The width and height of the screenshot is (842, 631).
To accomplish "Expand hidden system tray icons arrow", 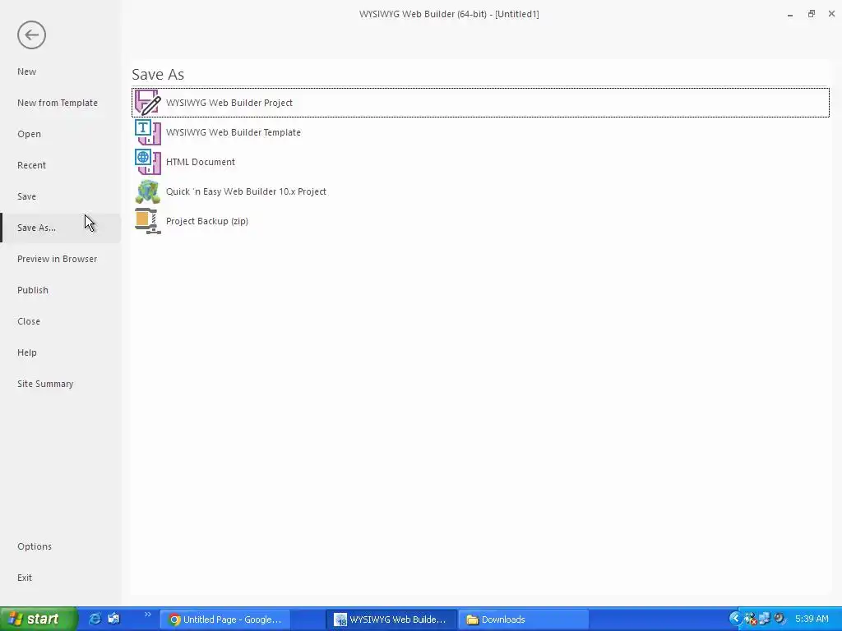I will (736, 619).
